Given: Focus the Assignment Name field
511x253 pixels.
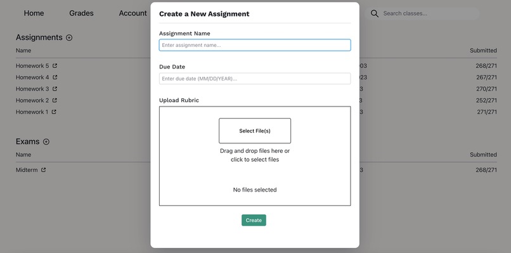Looking at the screenshot, I should 255,45.
